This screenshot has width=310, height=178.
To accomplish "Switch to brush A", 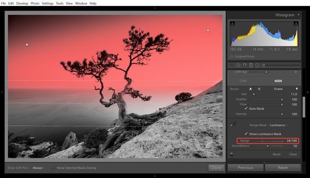I will click(250, 89).
